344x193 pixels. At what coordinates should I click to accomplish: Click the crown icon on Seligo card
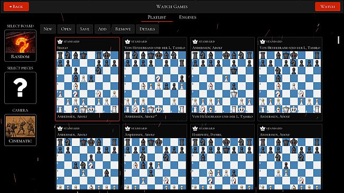(60, 41)
